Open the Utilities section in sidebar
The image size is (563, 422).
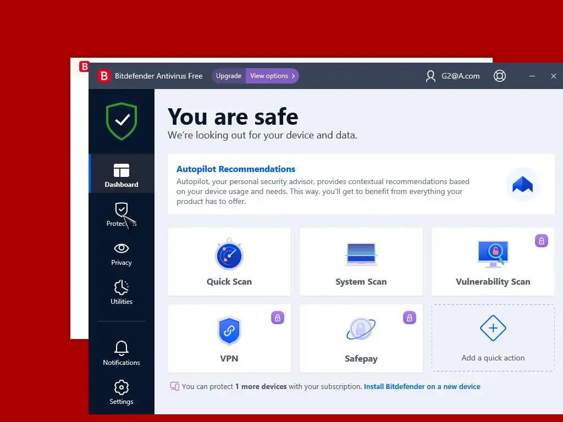click(122, 292)
